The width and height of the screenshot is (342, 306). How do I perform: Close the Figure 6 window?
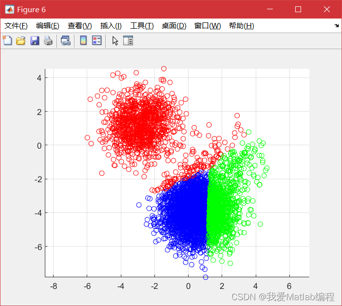coord(327,9)
